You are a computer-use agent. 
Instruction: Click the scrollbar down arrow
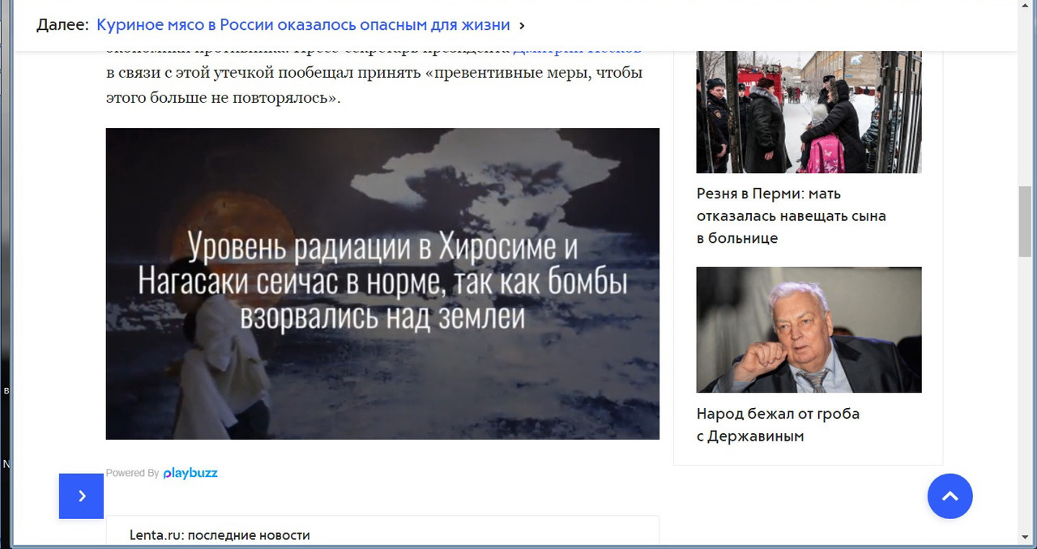click(1025, 536)
